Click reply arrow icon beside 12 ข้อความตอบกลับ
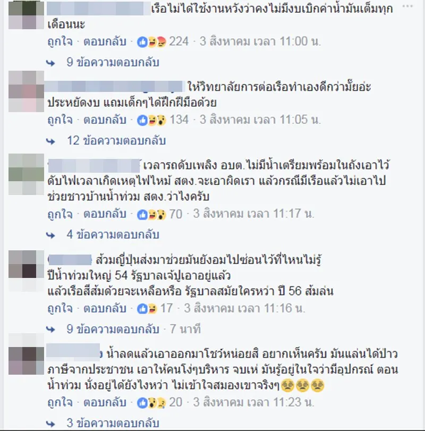This screenshot has width=425, height=431. click(50, 141)
